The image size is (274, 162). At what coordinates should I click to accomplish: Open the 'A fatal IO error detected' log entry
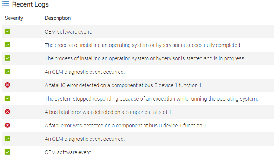(124, 85)
